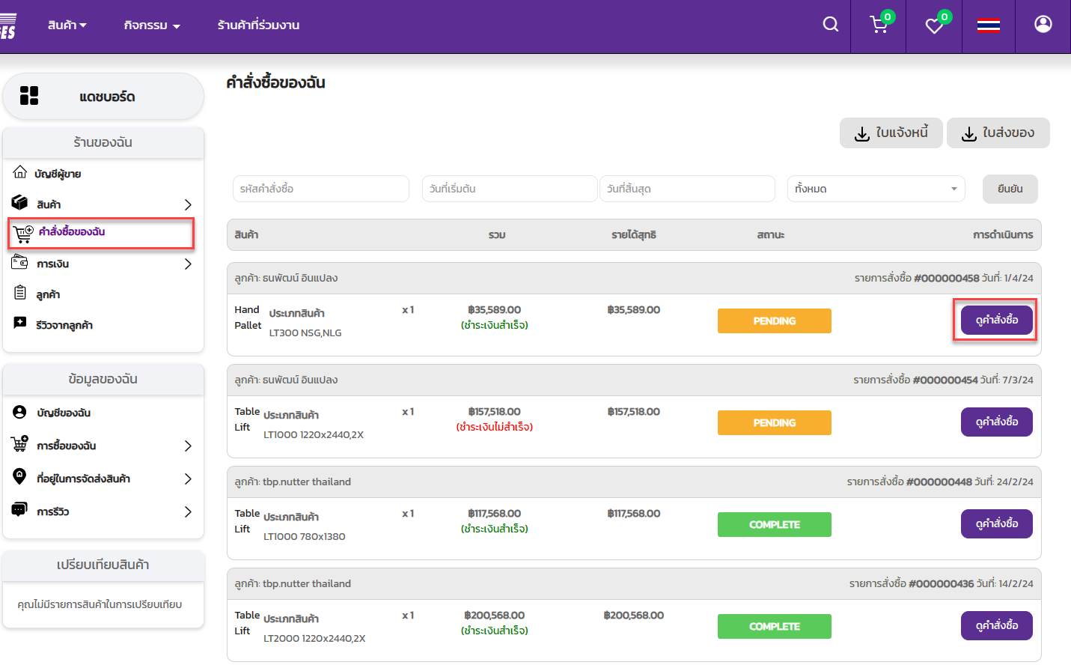The height and width of the screenshot is (665, 1071).
Task: Expand the การซื้อของฉัน sidebar item
Action: (188, 446)
